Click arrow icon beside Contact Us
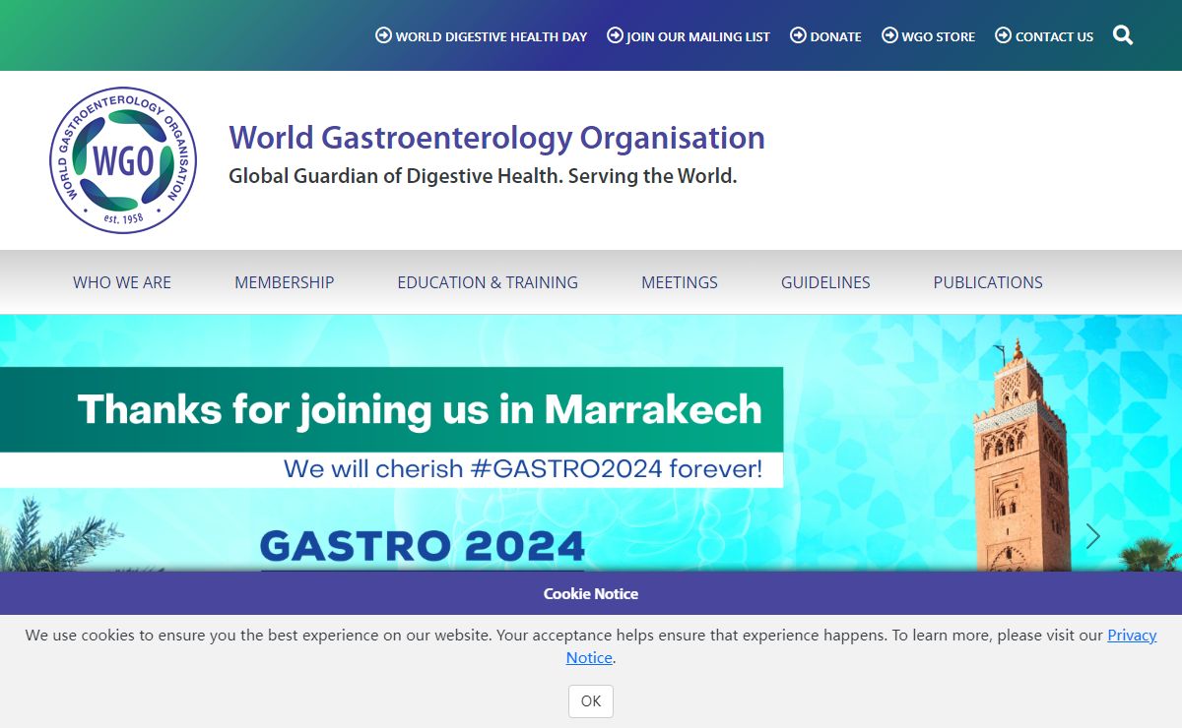The width and height of the screenshot is (1182, 728). tap(1004, 35)
